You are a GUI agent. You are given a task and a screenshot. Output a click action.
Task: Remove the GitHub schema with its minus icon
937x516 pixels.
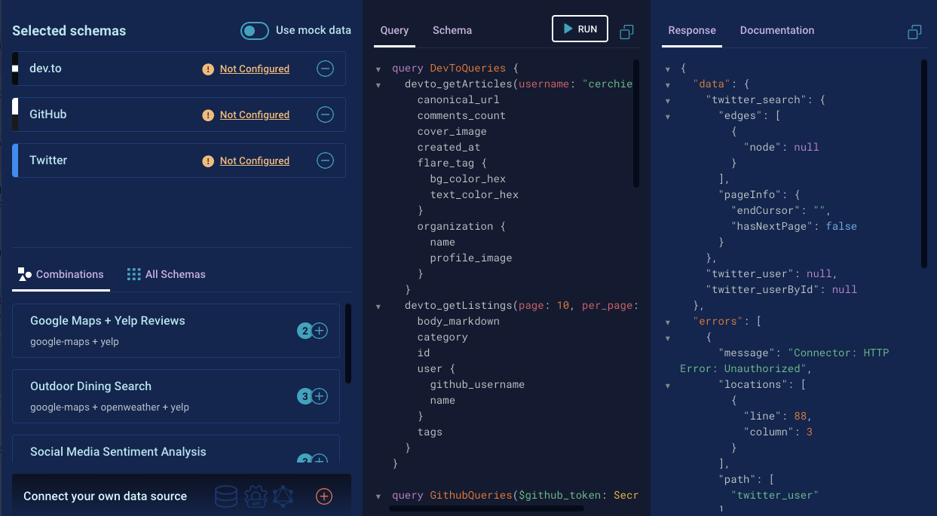point(325,114)
